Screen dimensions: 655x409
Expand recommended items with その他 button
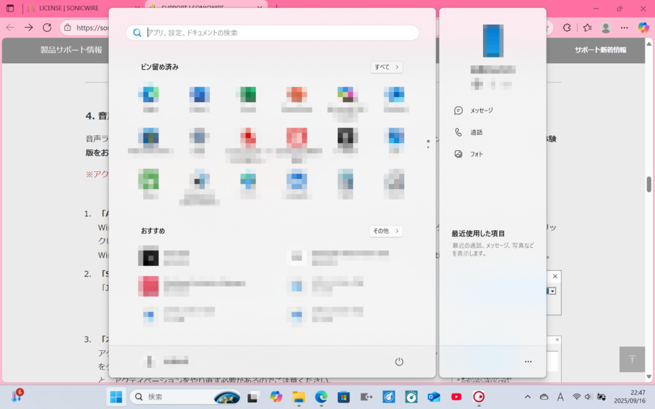(x=386, y=231)
